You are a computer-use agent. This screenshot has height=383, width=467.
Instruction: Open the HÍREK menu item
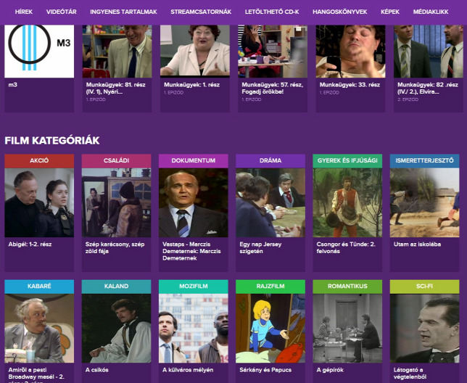24,12
